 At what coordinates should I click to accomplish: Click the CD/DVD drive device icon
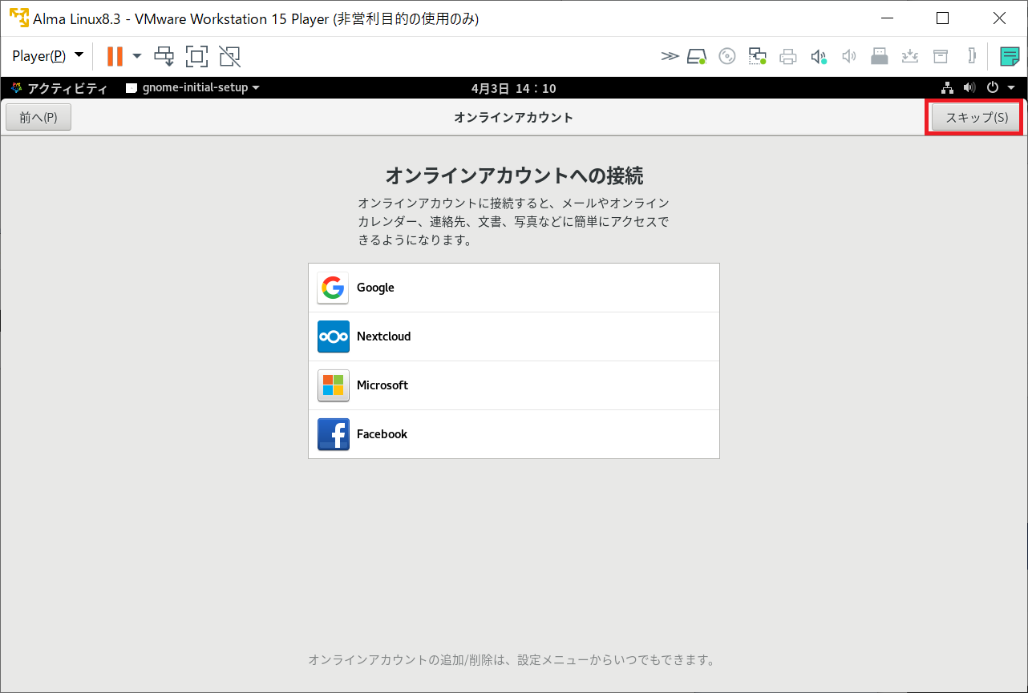[727, 56]
